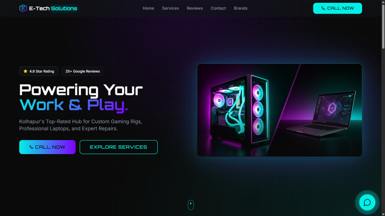Click the cyan Call Now header button
This screenshot has width=385, height=216.
(338, 8)
